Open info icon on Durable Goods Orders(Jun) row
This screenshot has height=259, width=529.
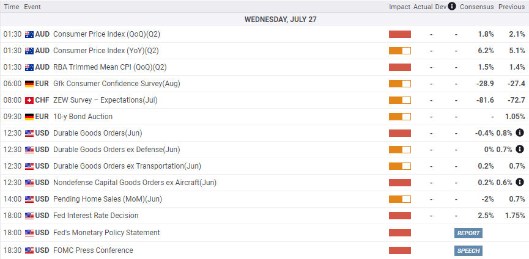pyautogui.click(x=520, y=133)
